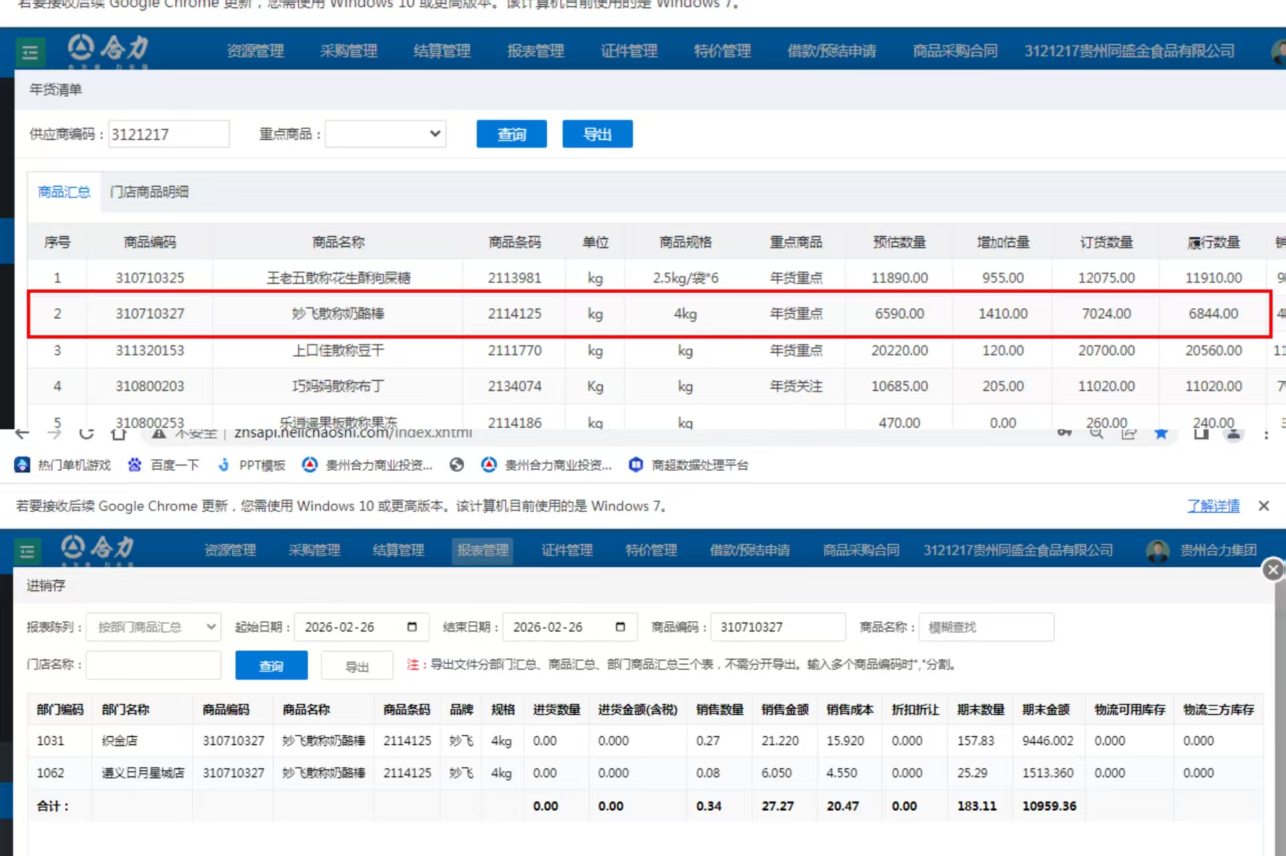Open the 结束日期 calendar picker icon
The width and height of the screenshot is (1286, 856).
[620, 627]
